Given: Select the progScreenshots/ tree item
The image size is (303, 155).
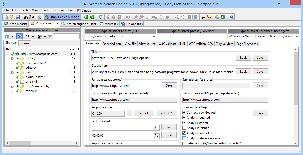Looking at the screenshot, I should 38,86.
